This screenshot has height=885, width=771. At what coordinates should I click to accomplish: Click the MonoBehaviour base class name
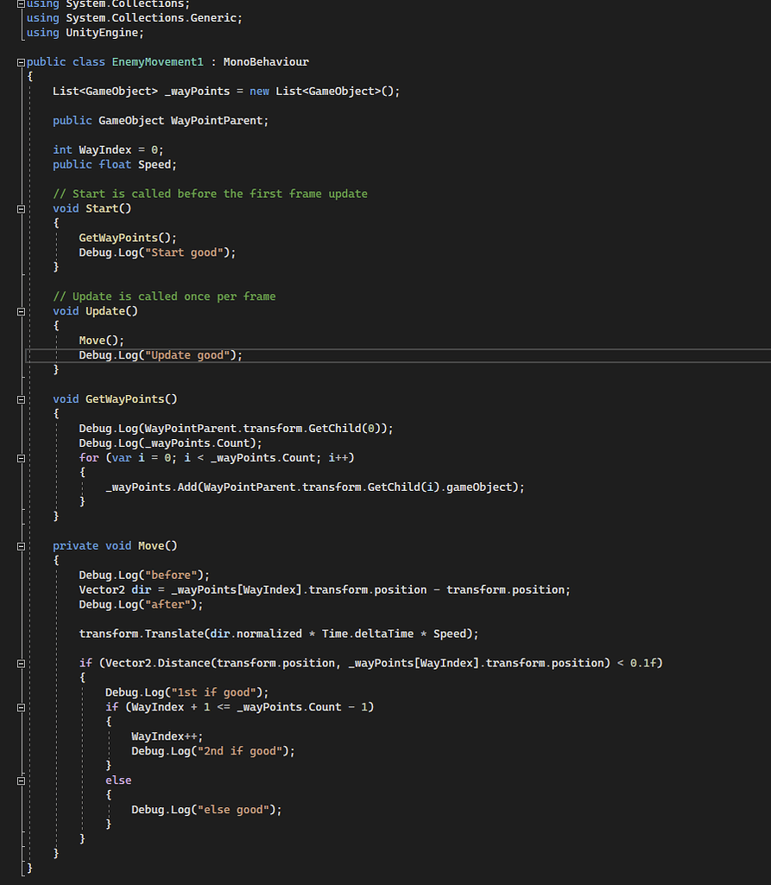266,62
